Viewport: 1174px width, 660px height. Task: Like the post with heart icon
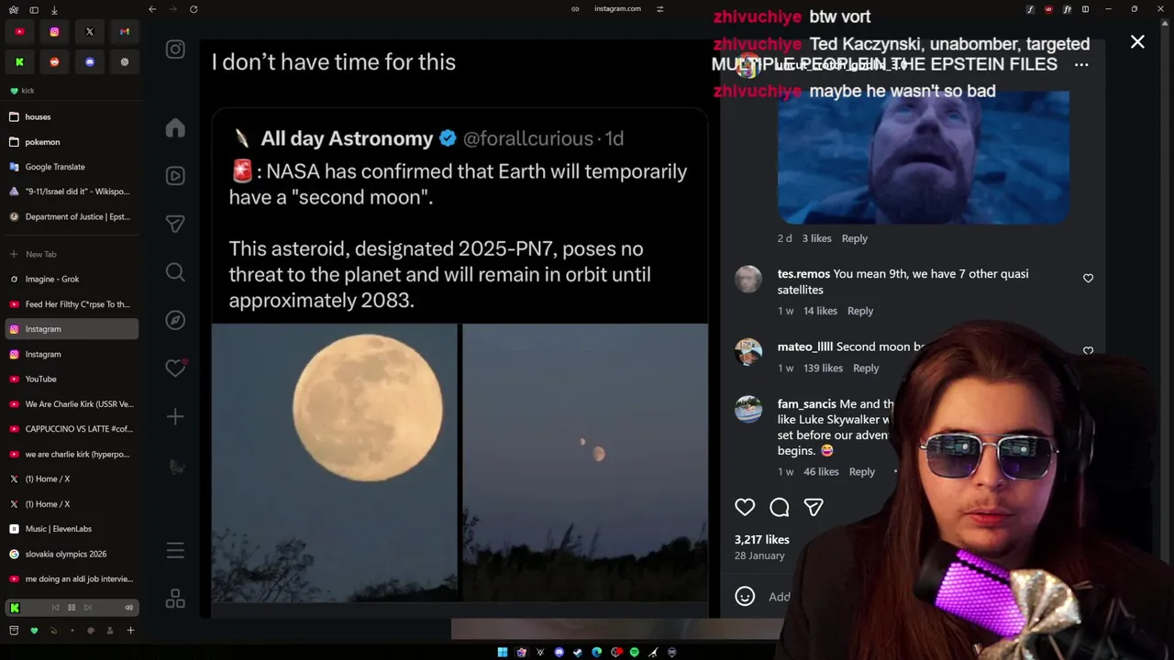click(745, 507)
